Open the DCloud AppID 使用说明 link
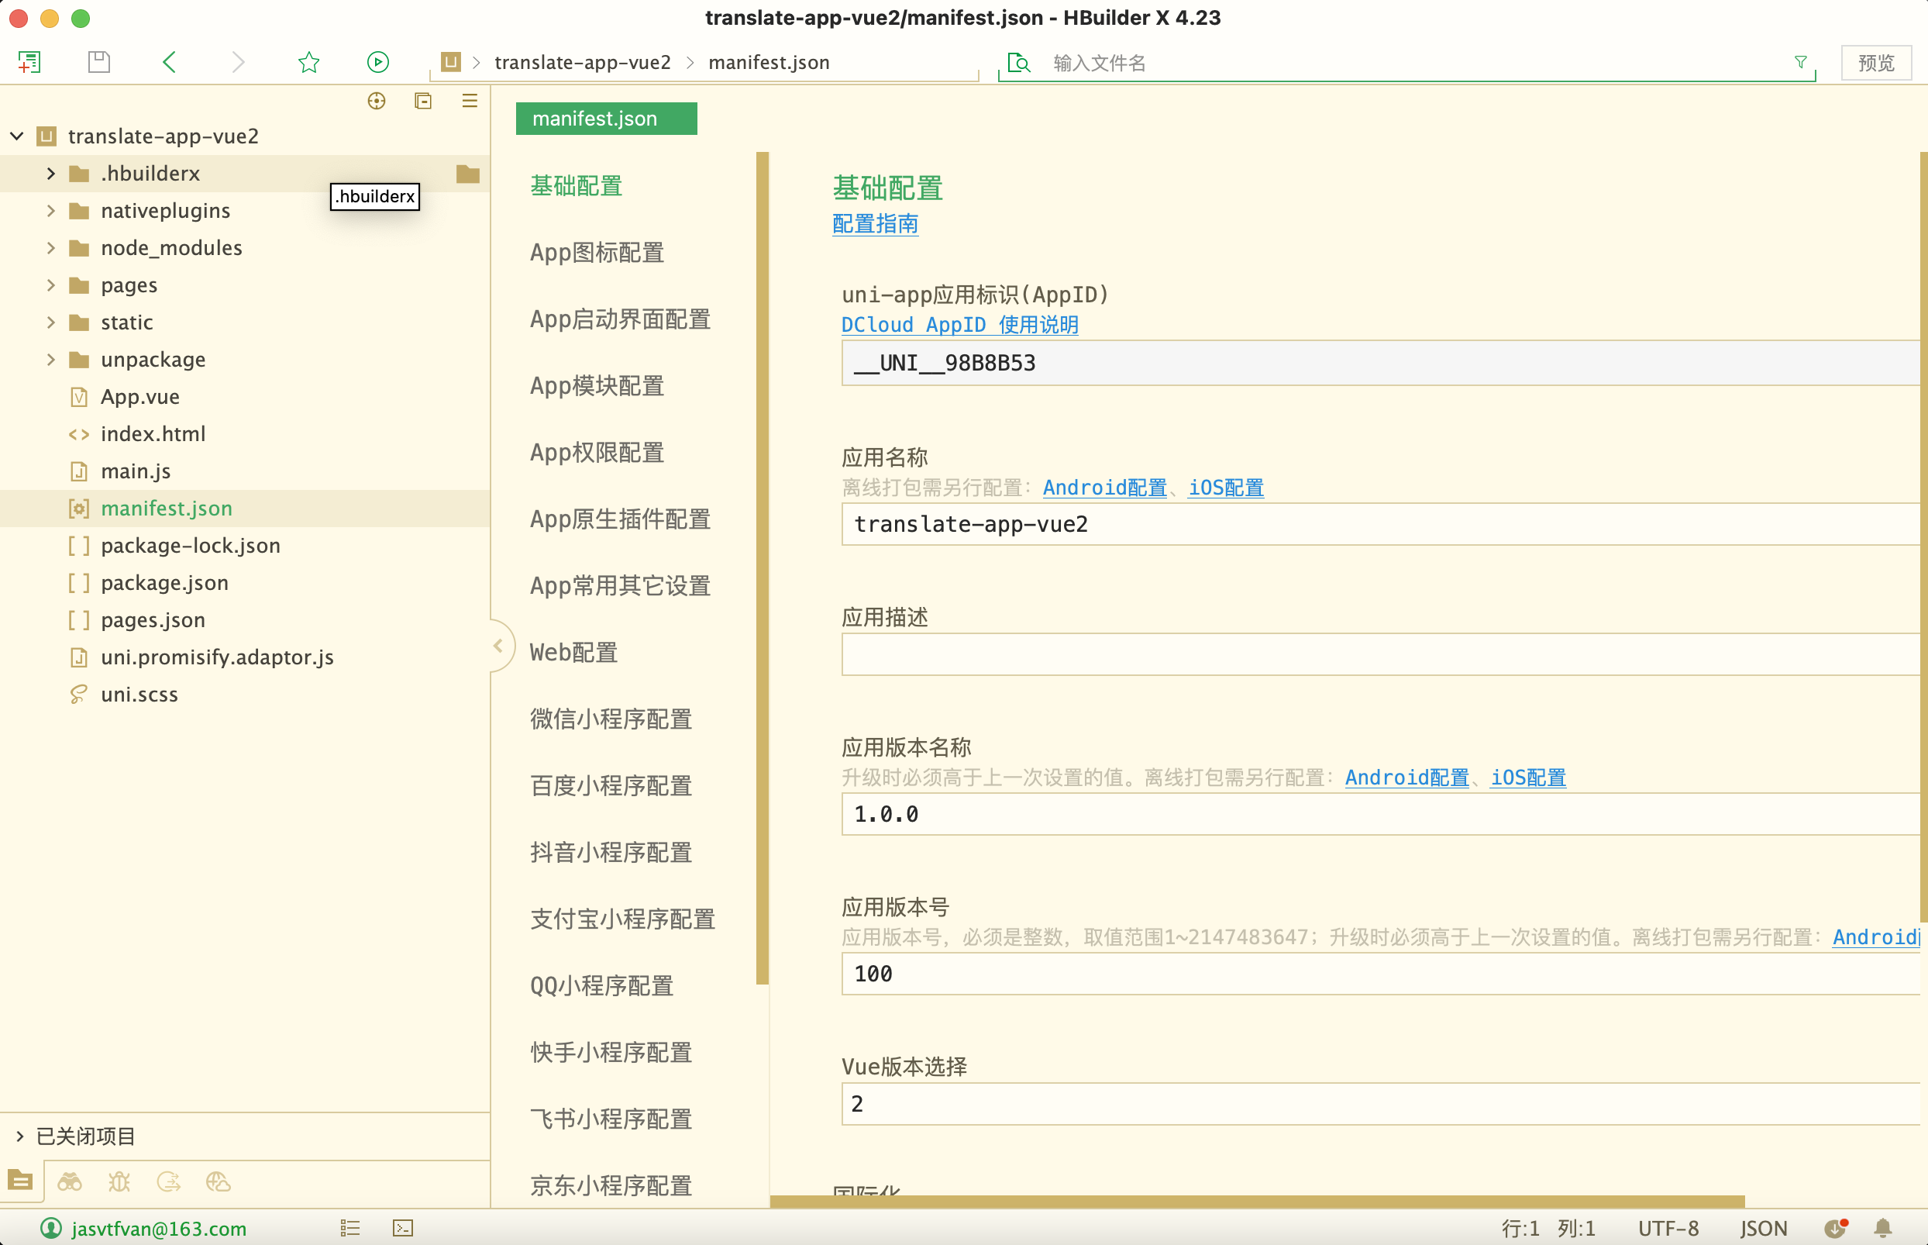This screenshot has width=1928, height=1245. pyautogui.click(x=959, y=324)
